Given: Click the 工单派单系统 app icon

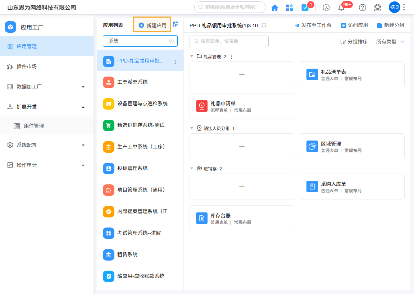Looking at the screenshot, I should [x=108, y=82].
